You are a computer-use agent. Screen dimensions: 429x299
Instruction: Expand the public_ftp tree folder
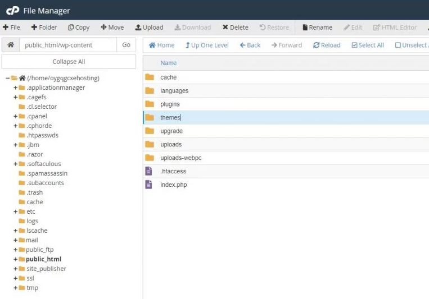15,250
